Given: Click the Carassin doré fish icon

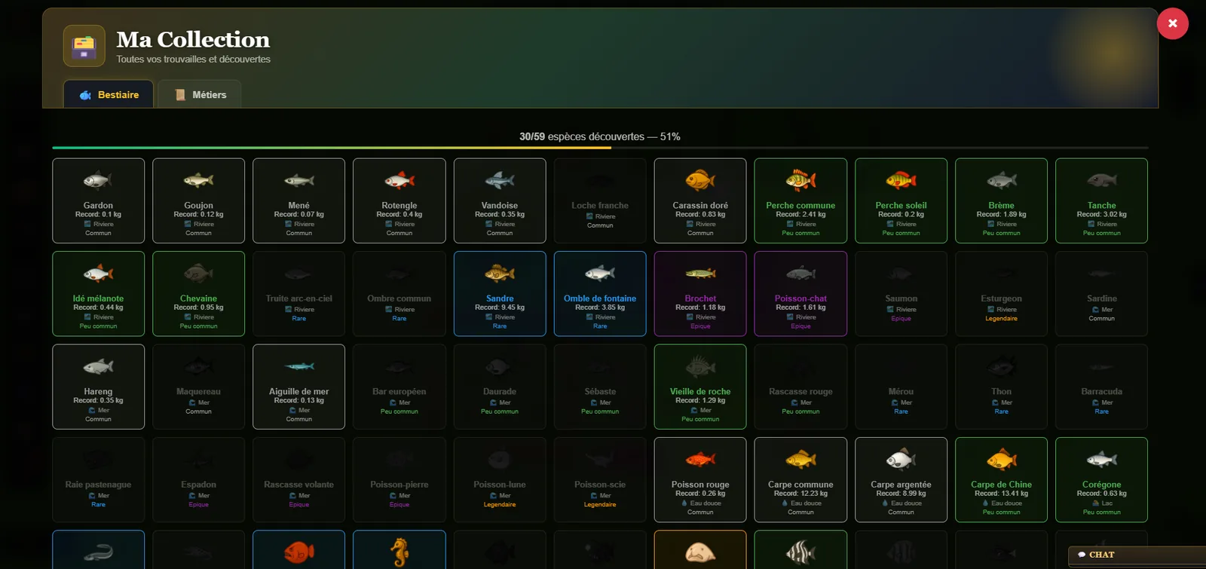Looking at the screenshot, I should coord(700,181).
